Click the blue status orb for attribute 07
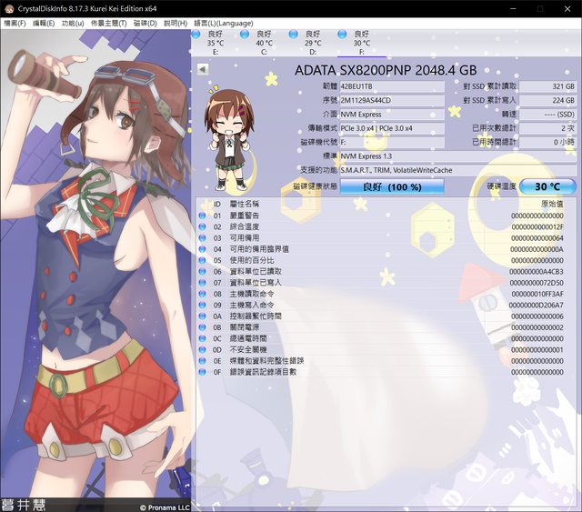The image size is (582, 512). [x=202, y=283]
